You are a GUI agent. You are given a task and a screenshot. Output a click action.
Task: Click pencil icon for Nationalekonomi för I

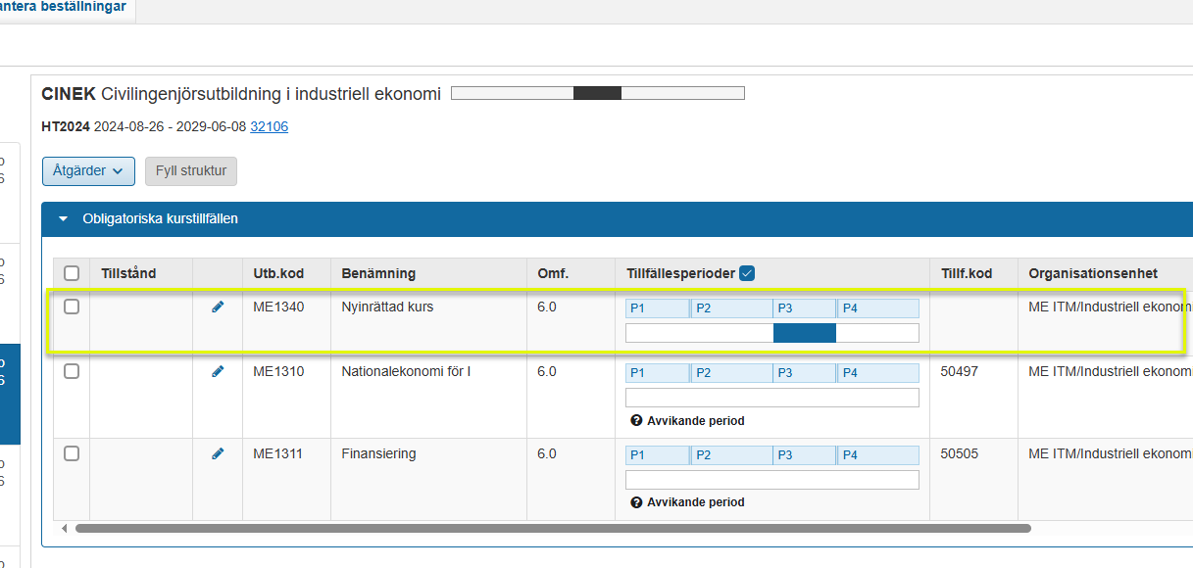tap(218, 371)
